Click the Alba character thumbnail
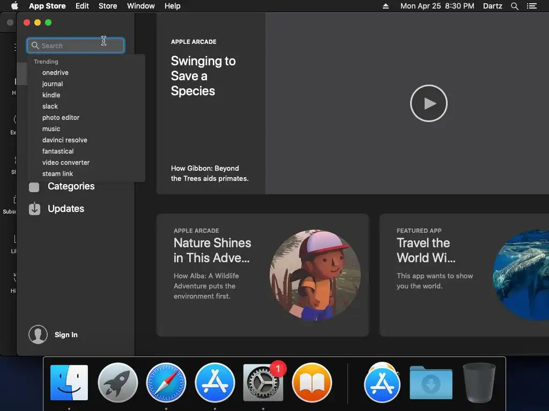The height and width of the screenshot is (411, 549). tap(315, 275)
